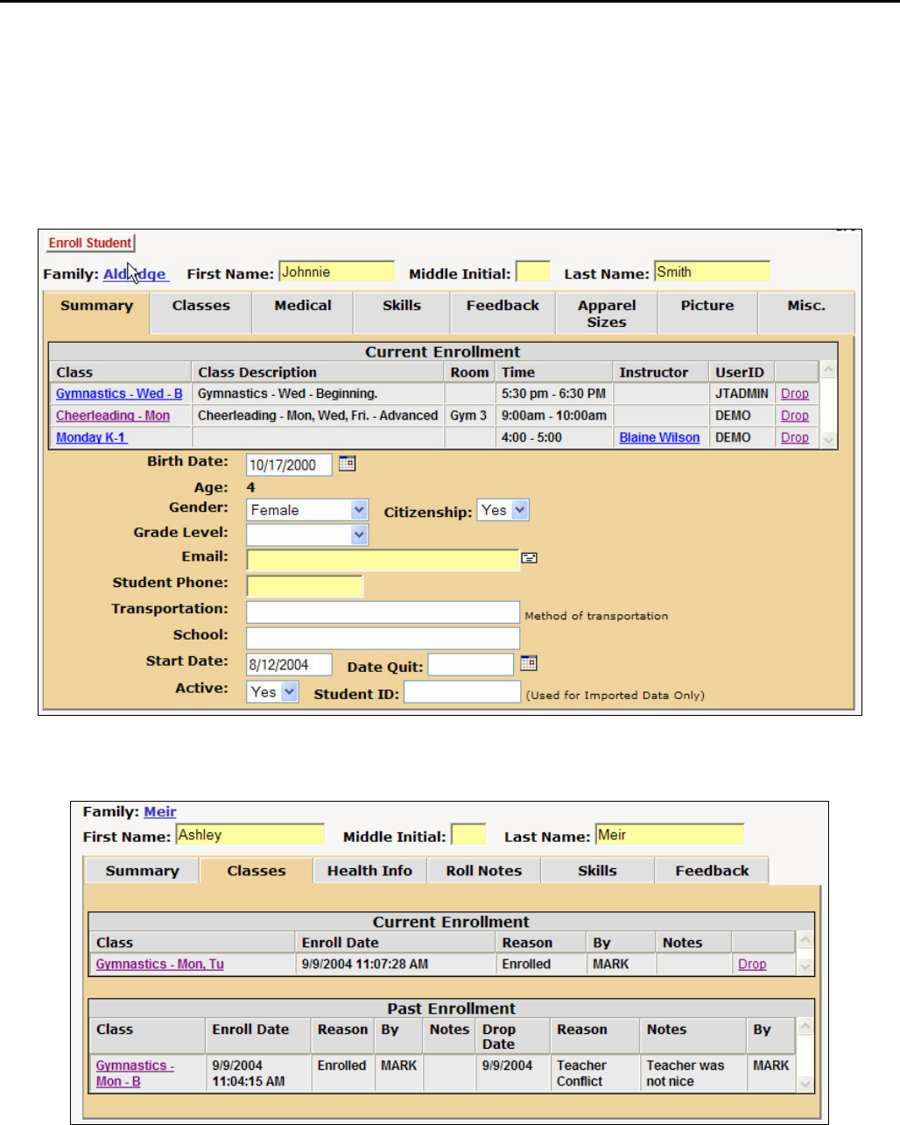
Task: Open Gymnastics - Mon, Tu class link
Action: pos(159,965)
